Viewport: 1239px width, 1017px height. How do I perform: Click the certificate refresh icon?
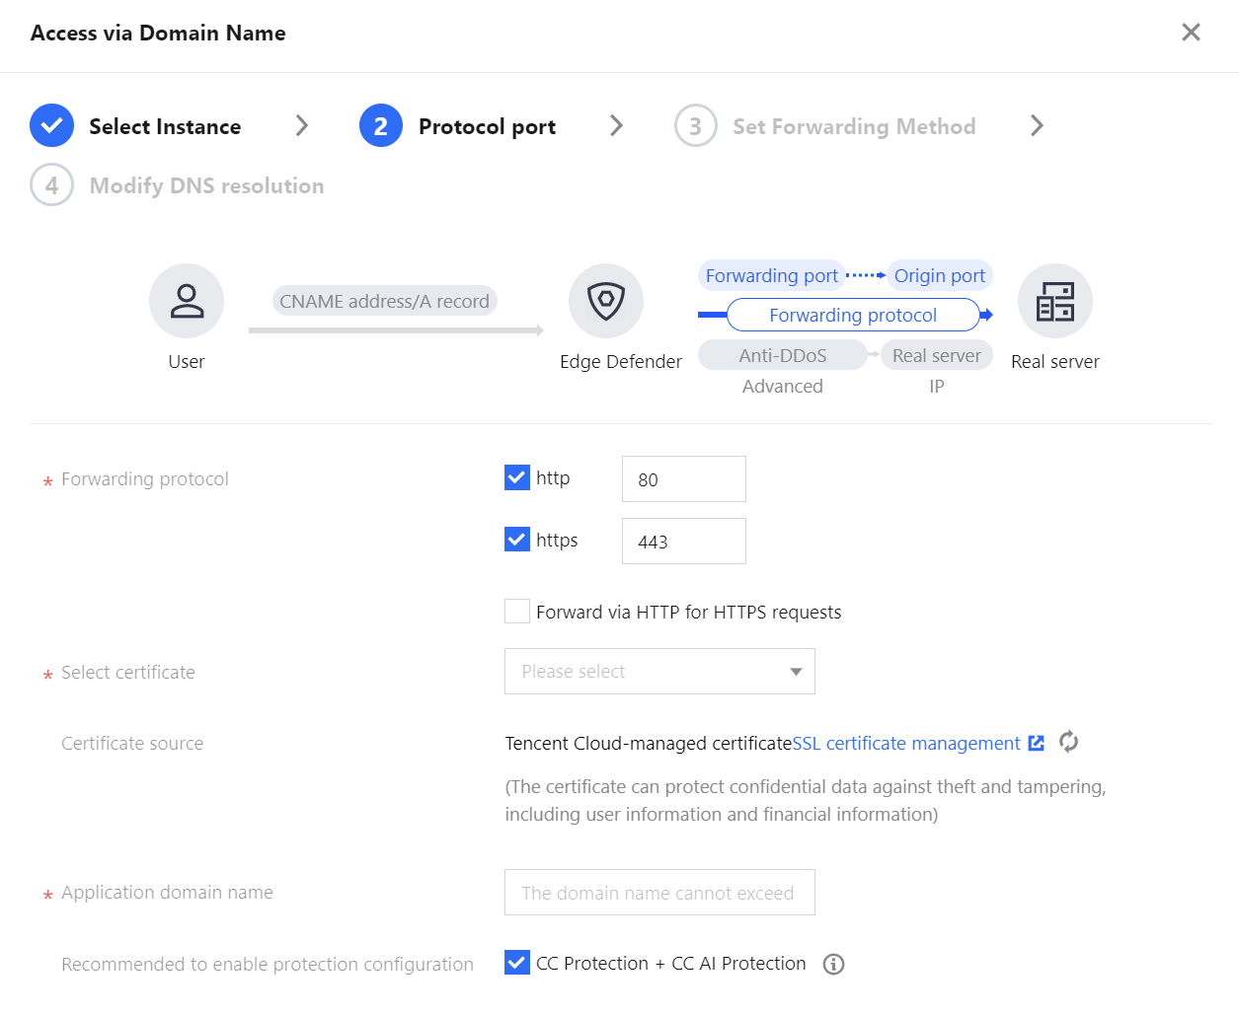1068,742
